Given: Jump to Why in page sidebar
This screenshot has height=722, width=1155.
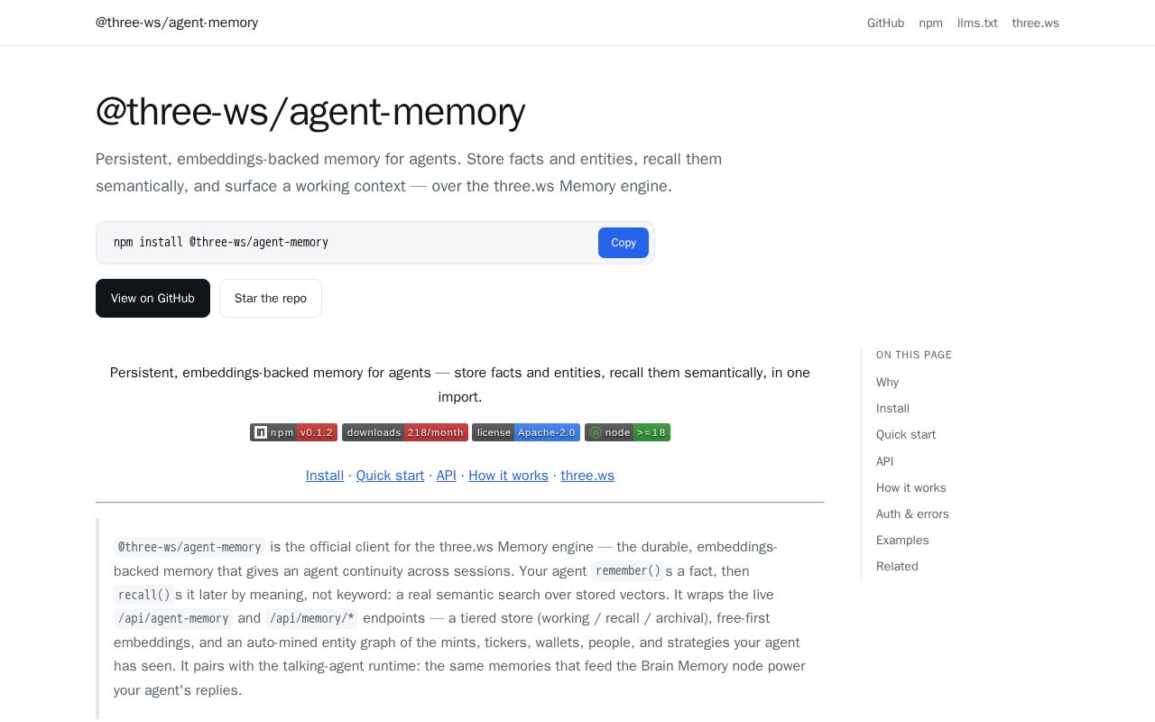Looking at the screenshot, I should (887, 382).
